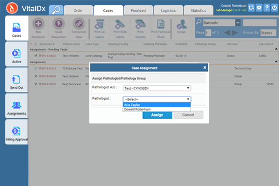Screen dimensions: 279x186
Task: Open help via the question mark icon
Action: 267,8
